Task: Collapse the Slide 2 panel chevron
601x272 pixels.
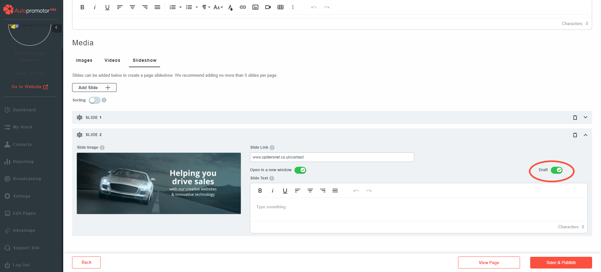Action: click(585, 135)
